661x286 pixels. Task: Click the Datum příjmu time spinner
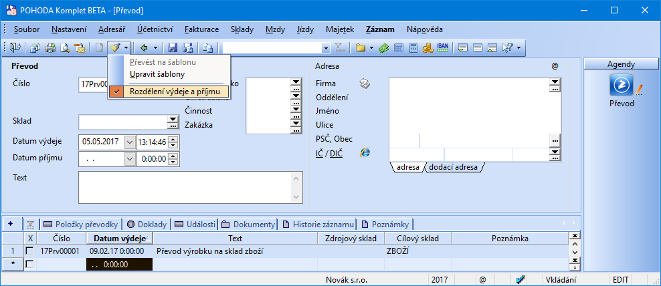(173, 159)
